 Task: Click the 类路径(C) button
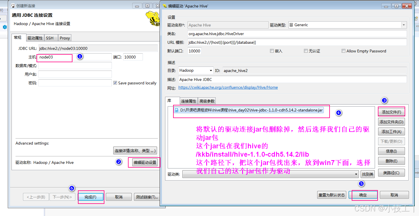pyautogui.click(x=391, y=173)
